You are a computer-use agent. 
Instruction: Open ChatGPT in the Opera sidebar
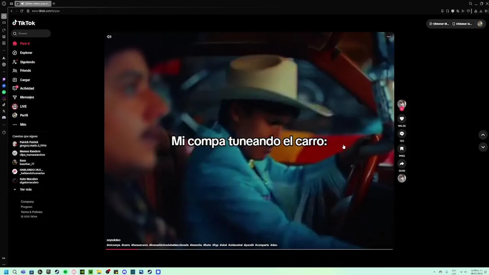(x=4, y=65)
